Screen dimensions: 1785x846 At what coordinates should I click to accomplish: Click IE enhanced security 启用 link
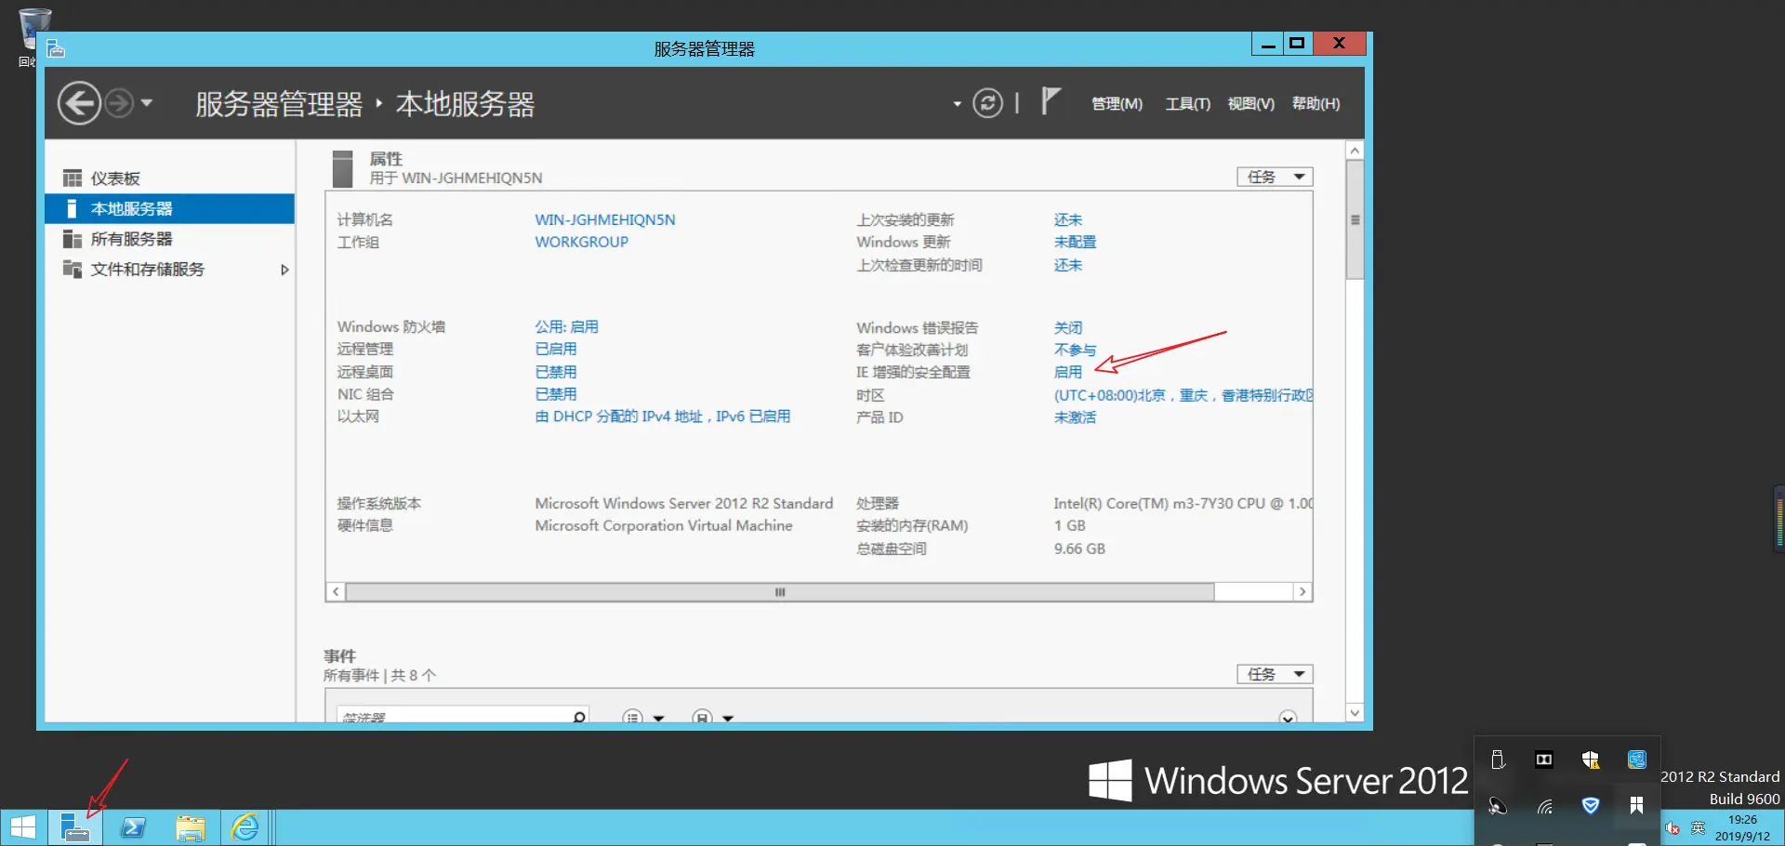coord(1068,372)
